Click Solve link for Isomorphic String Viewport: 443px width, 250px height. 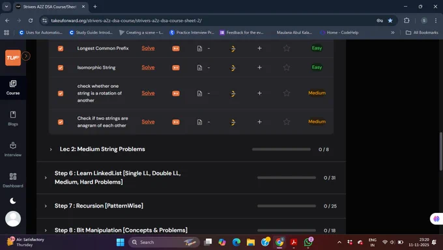click(x=148, y=68)
